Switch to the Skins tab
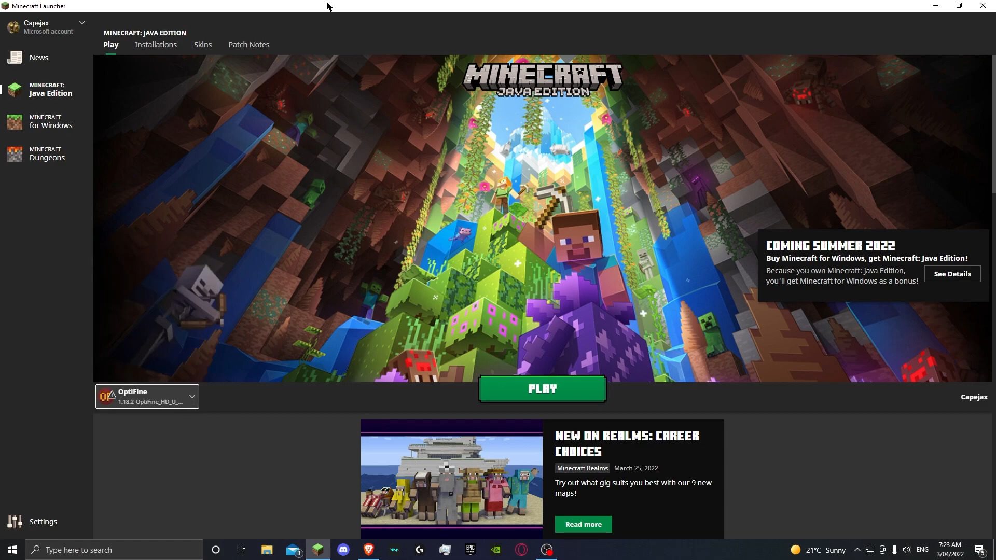The height and width of the screenshot is (560, 996). (203, 45)
